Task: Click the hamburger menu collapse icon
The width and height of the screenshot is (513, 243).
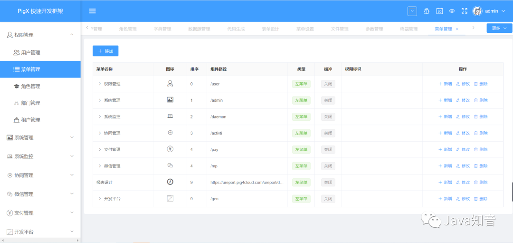Action: pyautogui.click(x=93, y=11)
